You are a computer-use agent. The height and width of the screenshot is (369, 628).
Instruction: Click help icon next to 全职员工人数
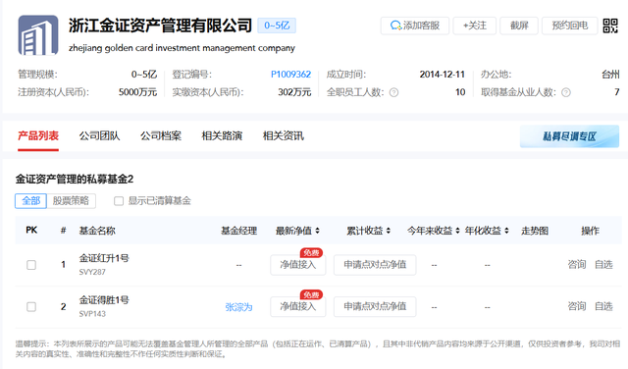point(394,92)
